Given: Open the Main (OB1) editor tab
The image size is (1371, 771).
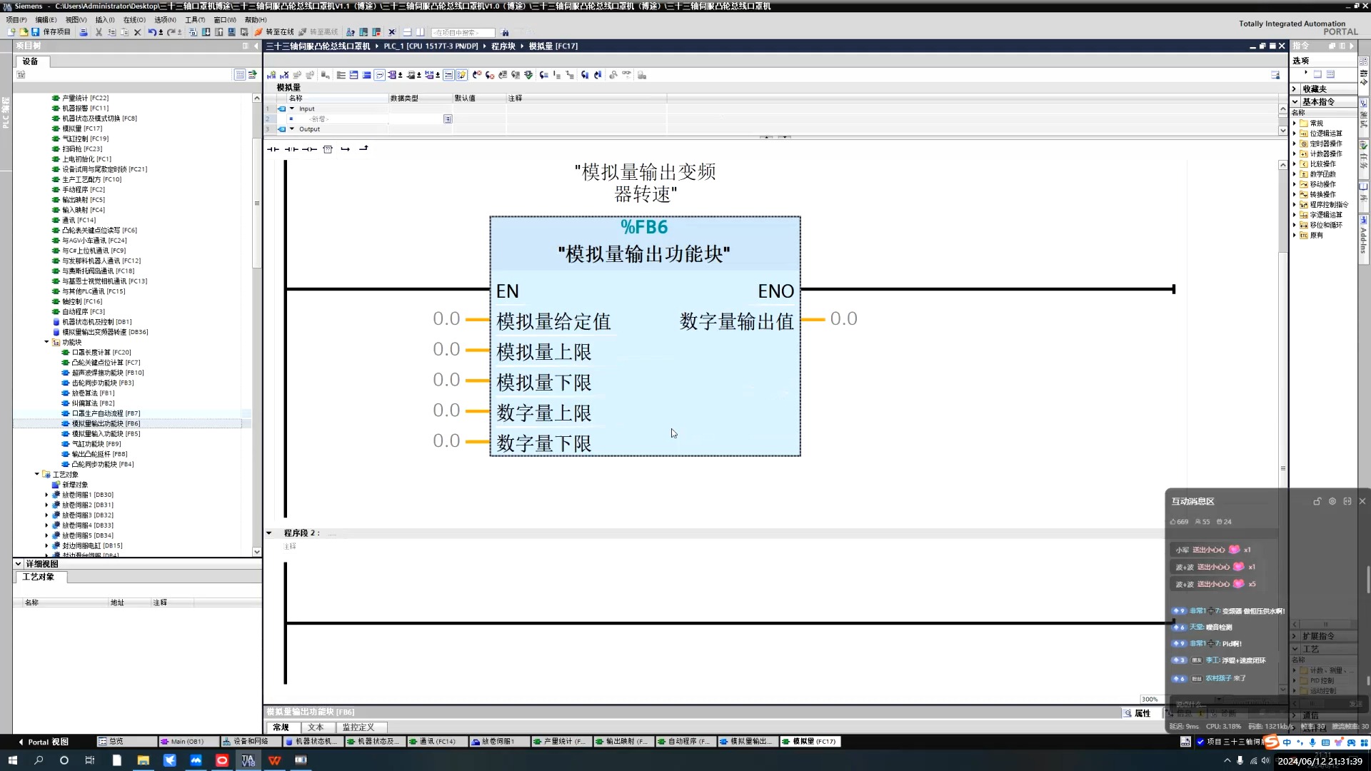Looking at the screenshot, I should pyautogui.click(x=187, y=742).
